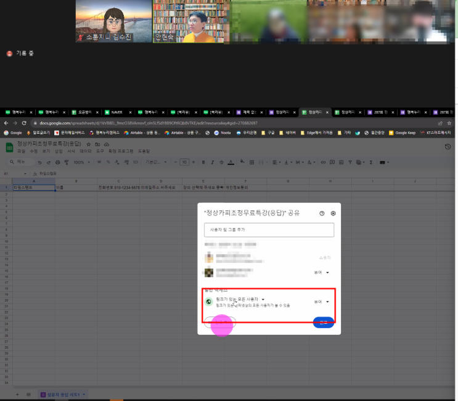Open vertical align dropdown
The image size is (458, 401).
pyautogui.click(x=288, y=162)
